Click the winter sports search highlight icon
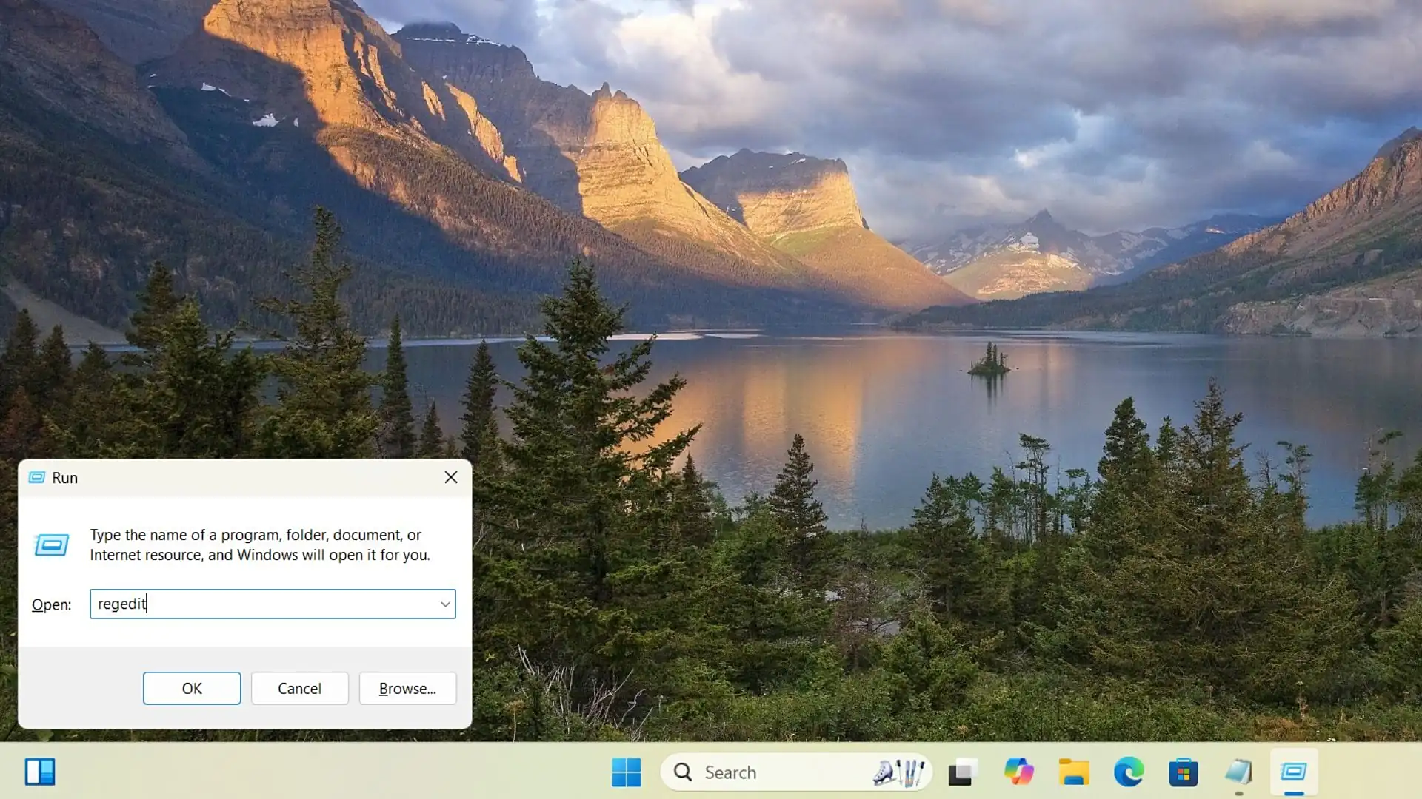 click(x=899, y=772)
